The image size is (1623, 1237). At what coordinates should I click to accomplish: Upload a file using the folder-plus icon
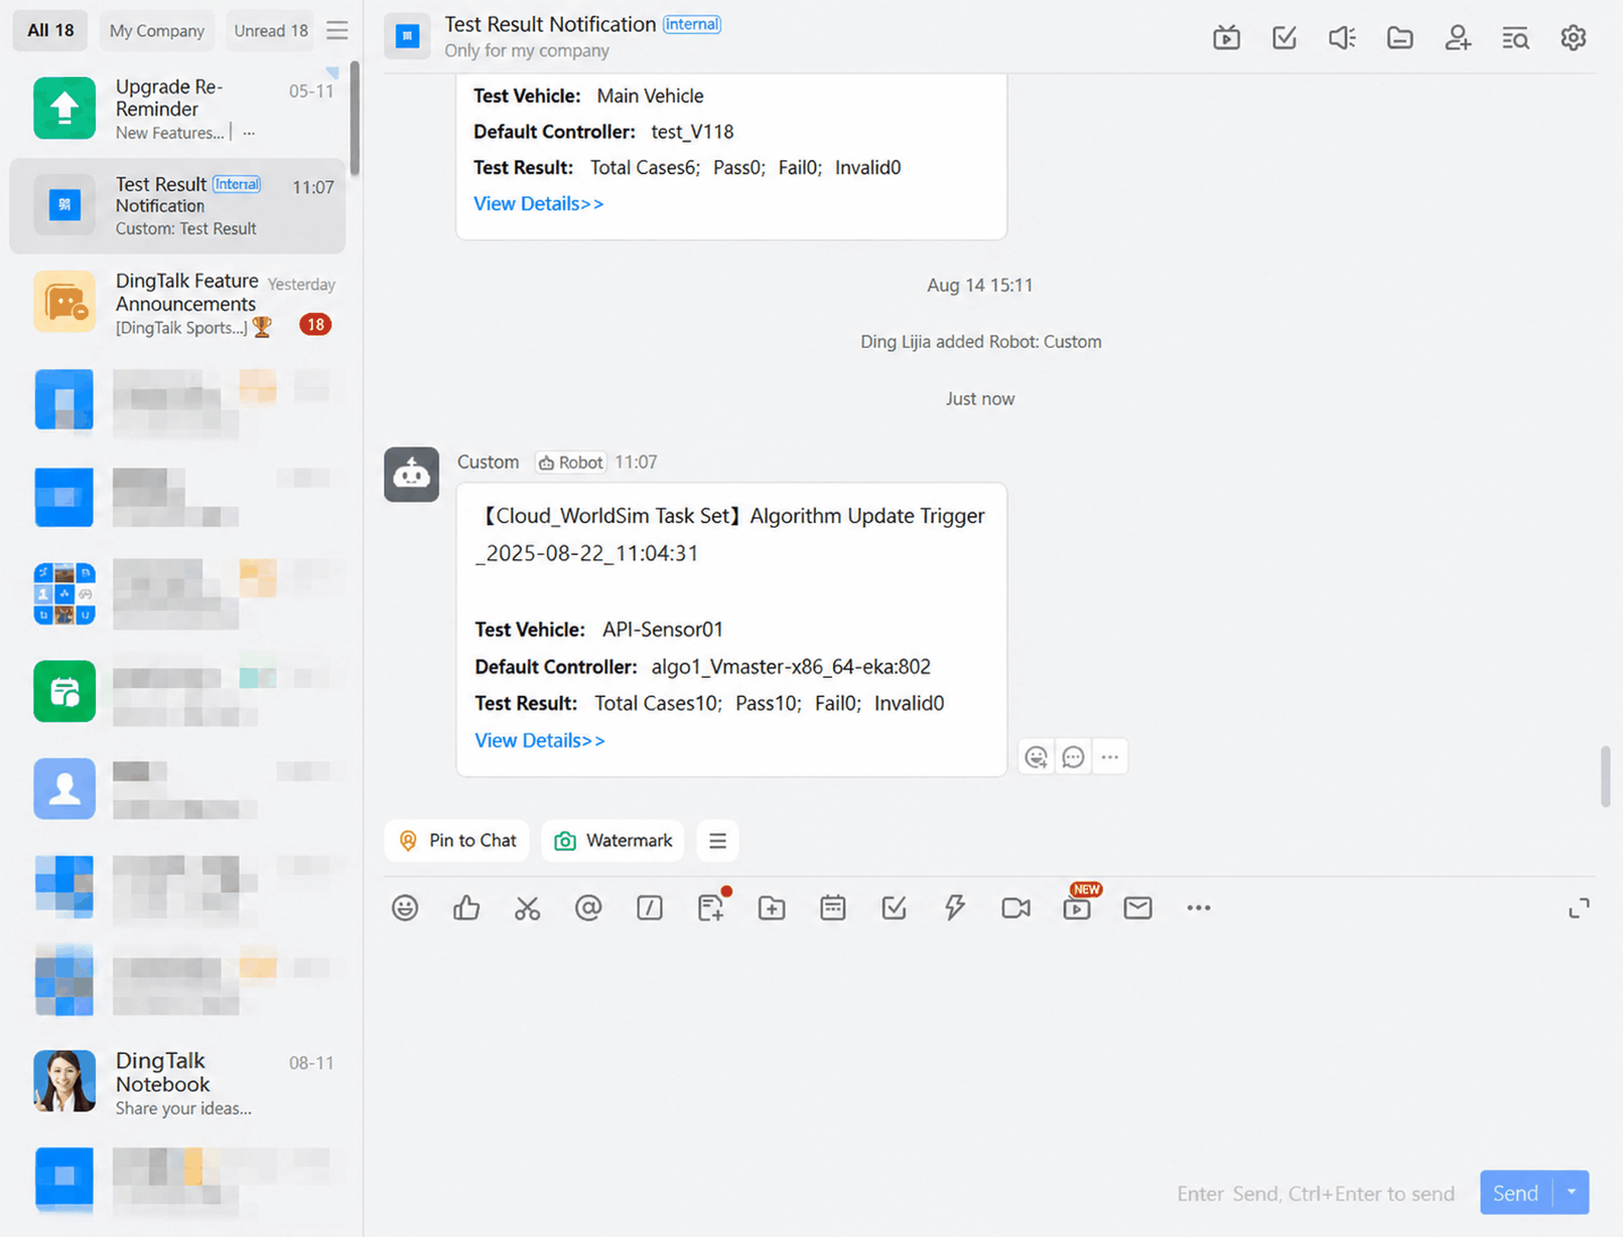(772, 908)
